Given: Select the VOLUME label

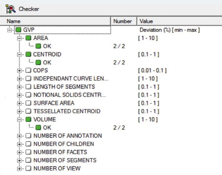Looking at the screenshot, I should tap(45, 120).
